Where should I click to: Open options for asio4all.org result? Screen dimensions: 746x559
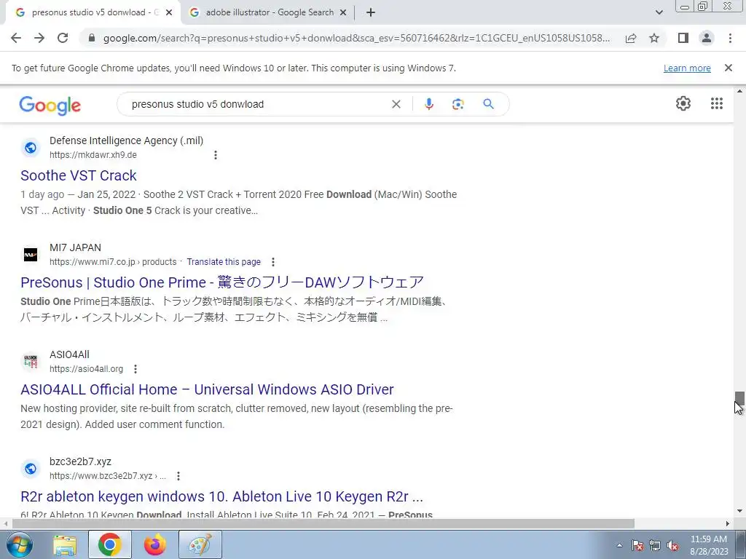click(x=135, y=369)
